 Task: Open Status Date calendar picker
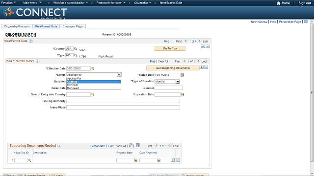tap(183, 75)
